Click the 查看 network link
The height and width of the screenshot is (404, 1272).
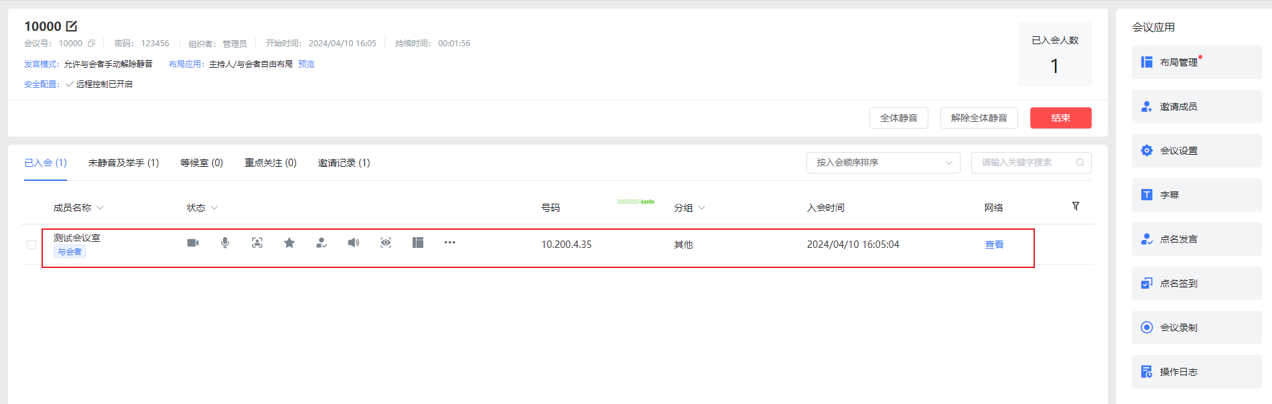click(994, 245)
